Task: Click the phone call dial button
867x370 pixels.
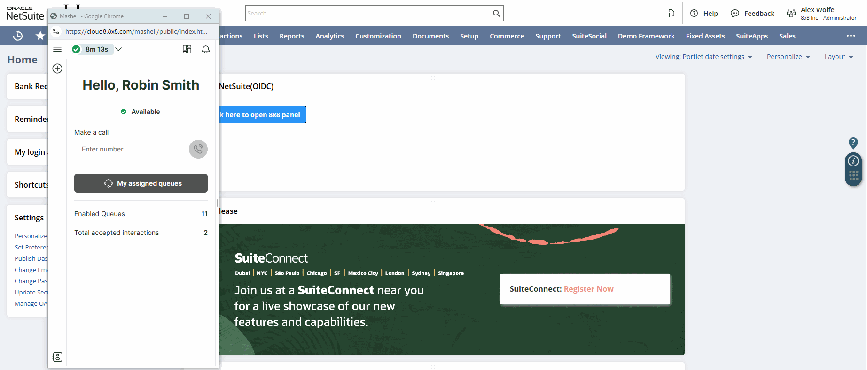Action: 198,149
